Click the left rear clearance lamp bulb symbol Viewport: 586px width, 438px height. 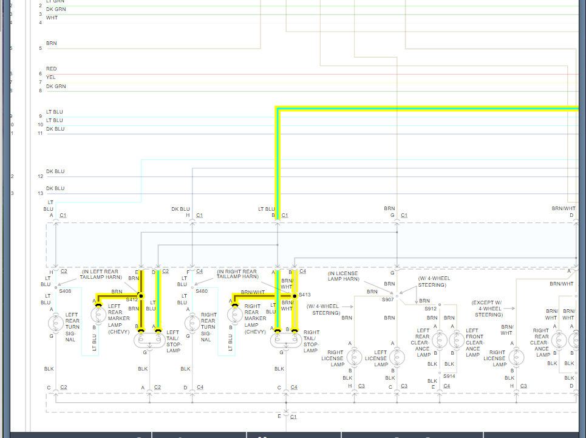440,340
